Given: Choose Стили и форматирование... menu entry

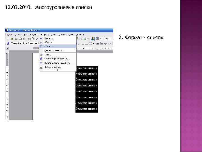Looking at the screenshot, I should tap(58, 59).
